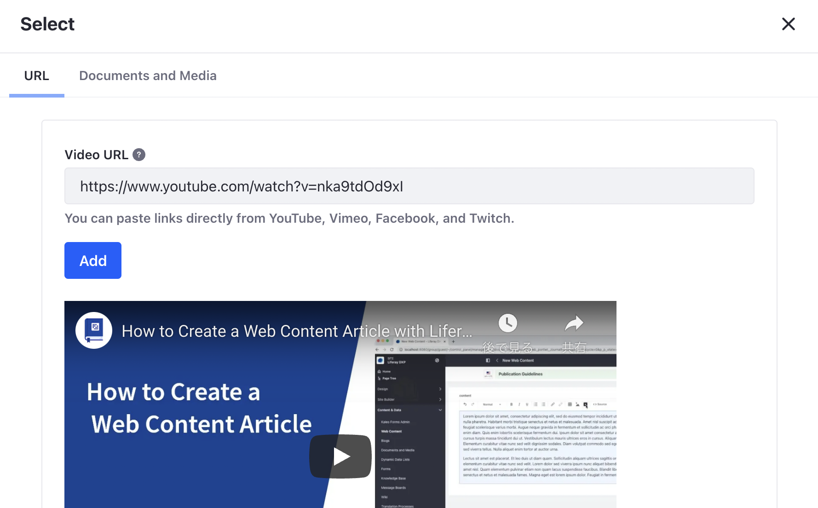Click the Watch Later clock icon

click(507, 323)
